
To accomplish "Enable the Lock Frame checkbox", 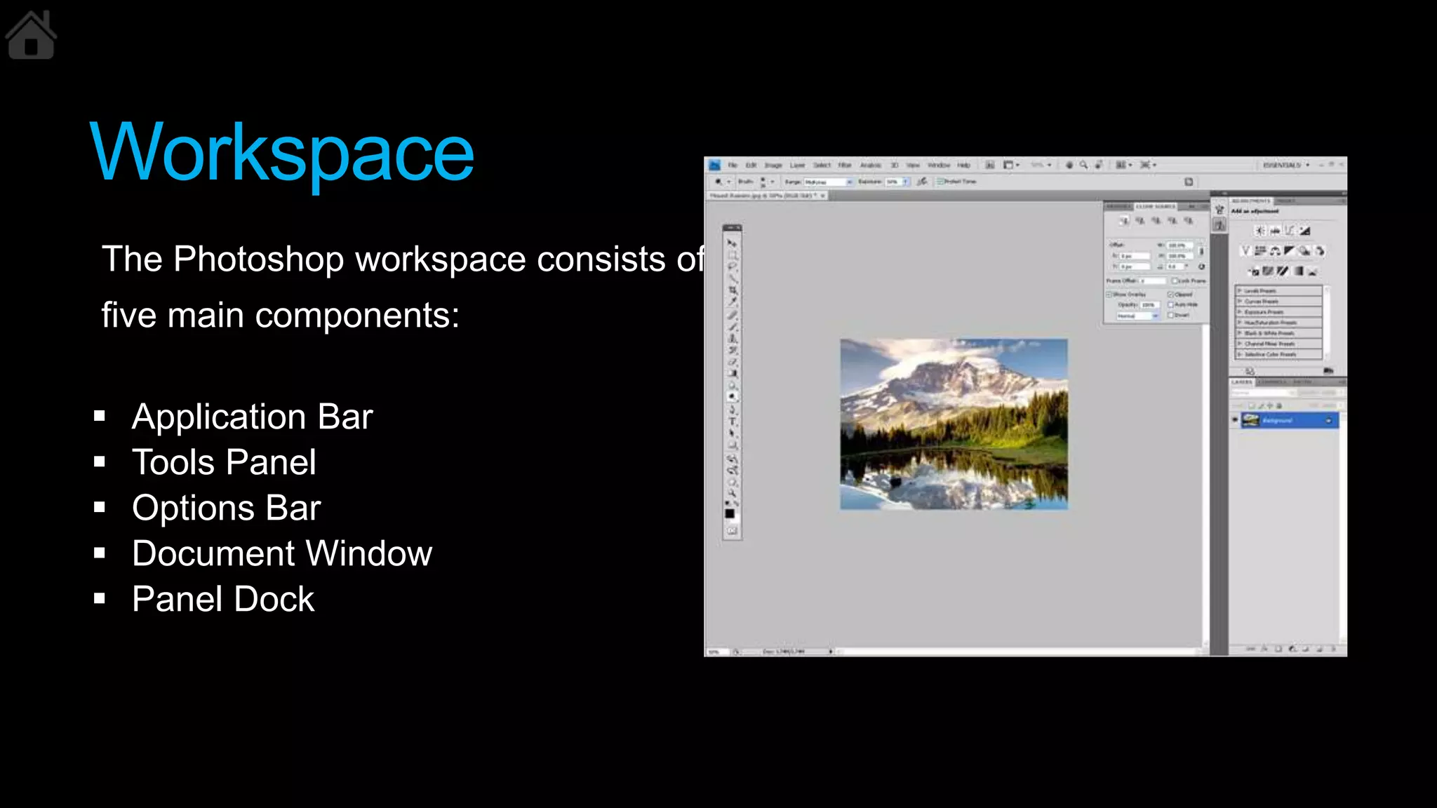I will click(x=1175, y=281).
